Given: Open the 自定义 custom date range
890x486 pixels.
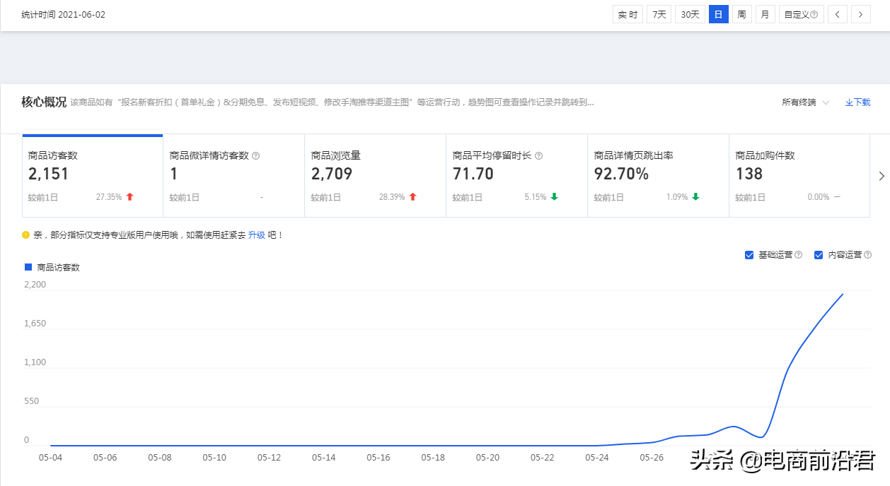Looking at the screenshot, I should [801, 14].
